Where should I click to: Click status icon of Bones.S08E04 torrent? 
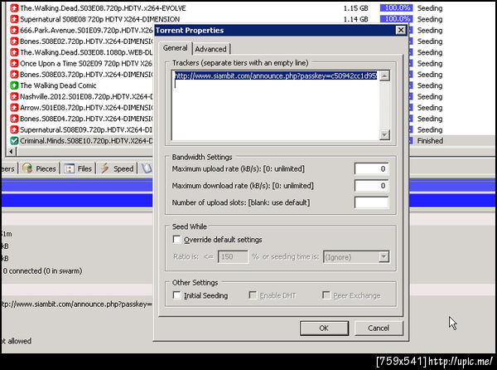click(14, 119)
